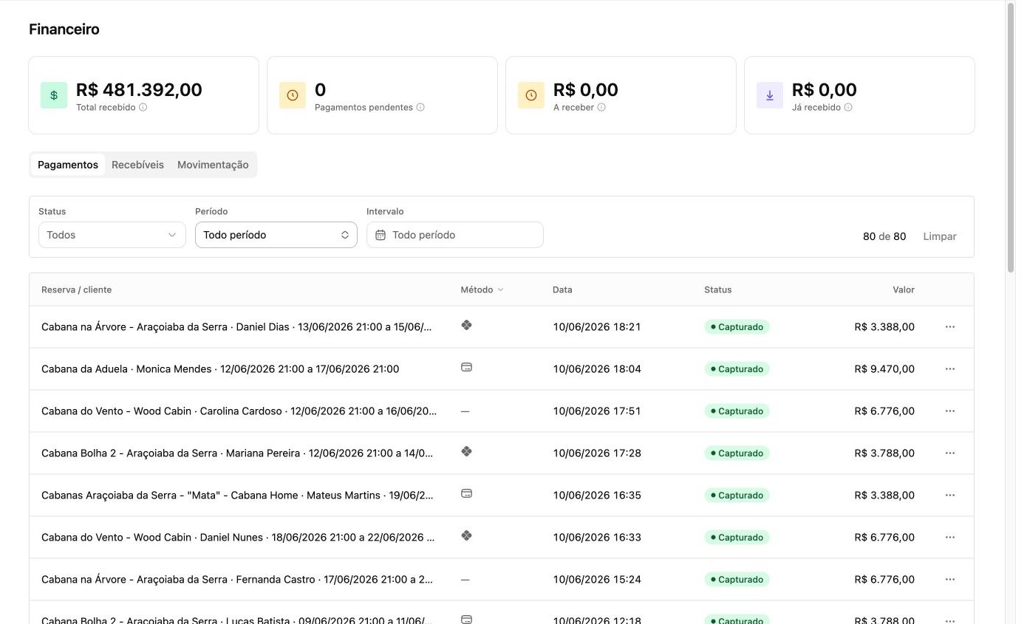Click the Financeiro page heading

coord(64,30)
